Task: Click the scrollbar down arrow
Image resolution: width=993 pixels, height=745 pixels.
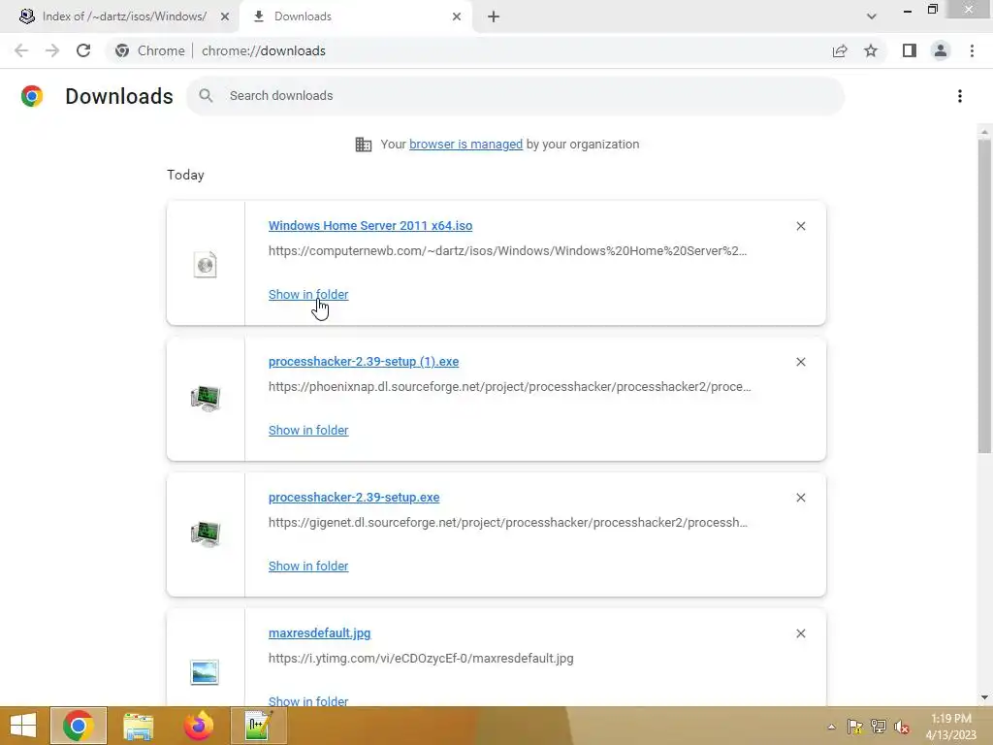Action: [984, 697]
